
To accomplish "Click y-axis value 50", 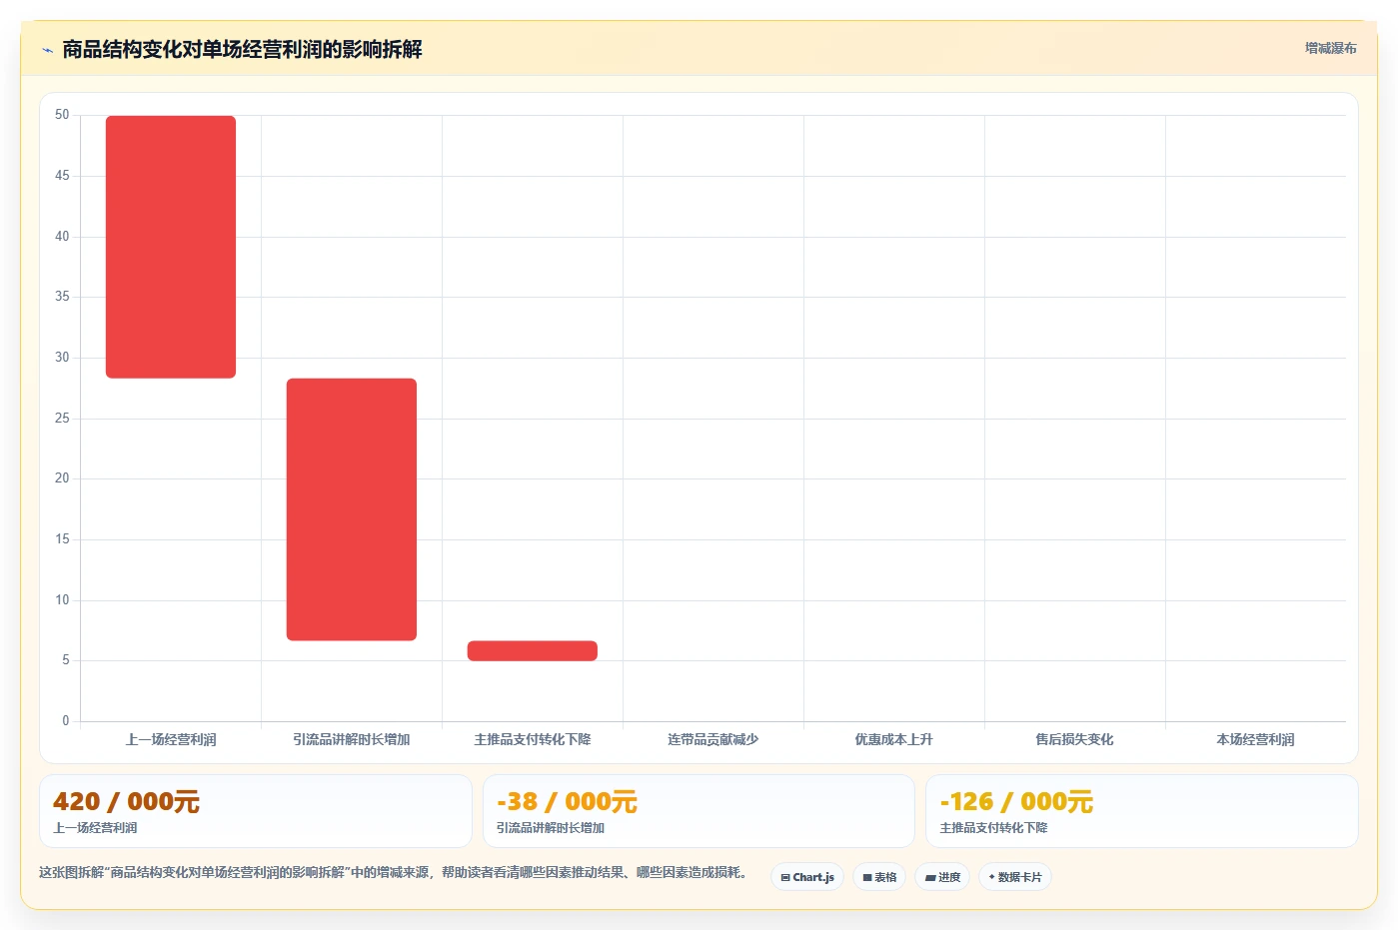I will 62,115.
